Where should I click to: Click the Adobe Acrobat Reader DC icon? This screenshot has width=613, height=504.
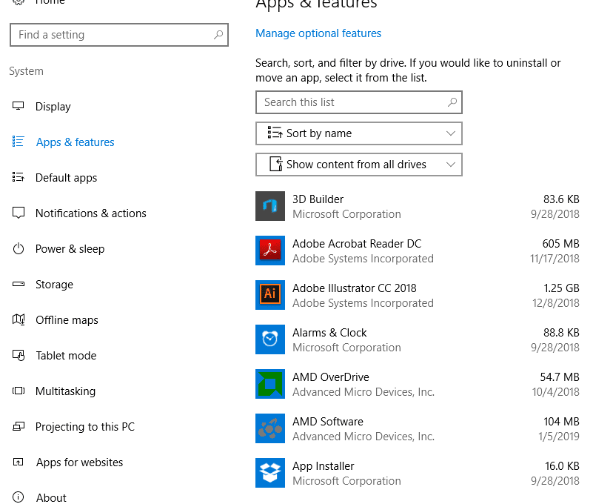270,251
